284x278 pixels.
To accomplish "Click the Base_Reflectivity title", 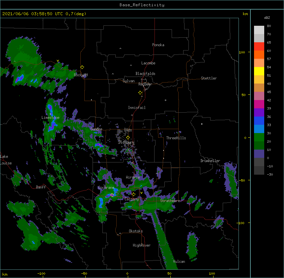I will (142, 5).
